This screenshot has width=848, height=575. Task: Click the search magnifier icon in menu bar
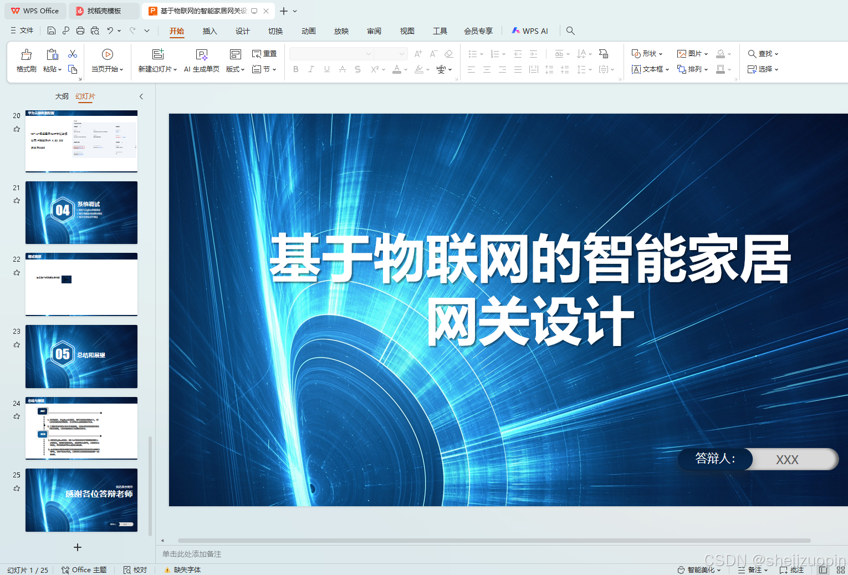tap(570, 30)
